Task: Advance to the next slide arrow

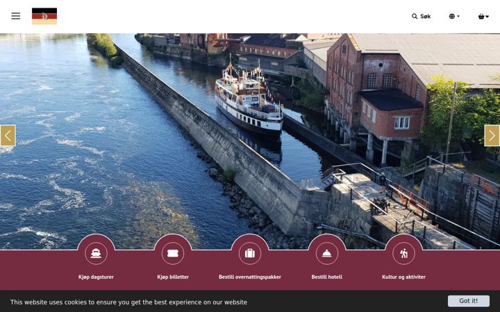Action: pos(492,136)
